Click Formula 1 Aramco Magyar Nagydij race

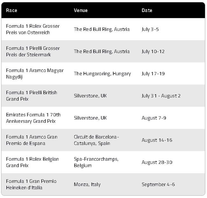(x=35, y=74)
